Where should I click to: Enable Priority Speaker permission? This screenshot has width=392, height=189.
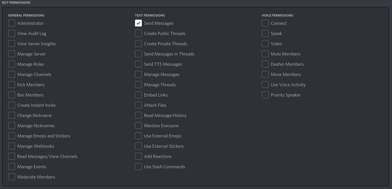point(265,95)
